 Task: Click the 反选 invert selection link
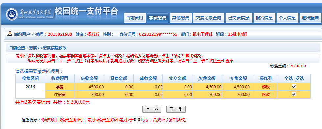point(299,78)
